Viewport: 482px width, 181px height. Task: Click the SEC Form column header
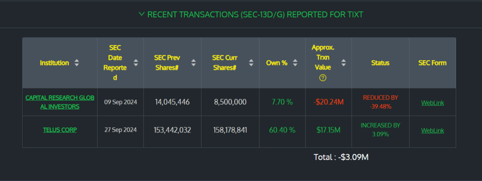[x=433, y=63]
